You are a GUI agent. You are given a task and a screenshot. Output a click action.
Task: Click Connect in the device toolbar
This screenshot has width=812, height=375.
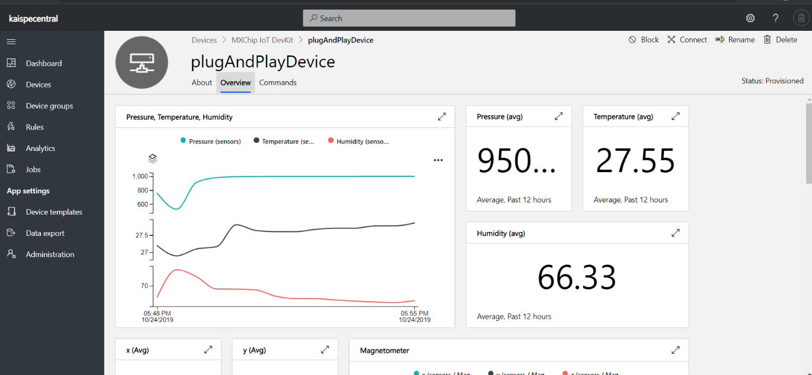click(x=687, y=39)
